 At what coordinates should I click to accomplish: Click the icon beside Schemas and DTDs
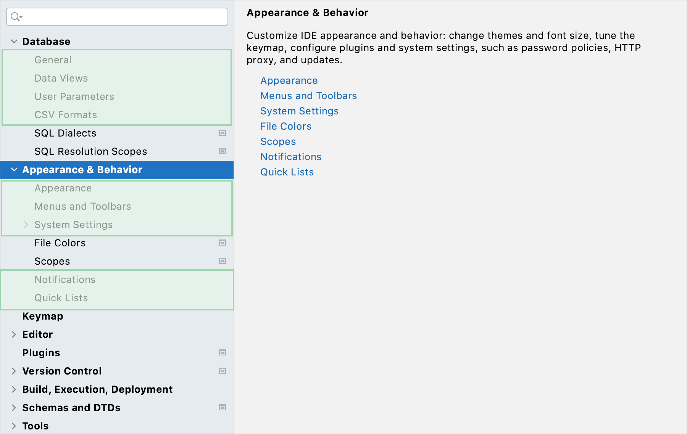(x=222, y=407)
